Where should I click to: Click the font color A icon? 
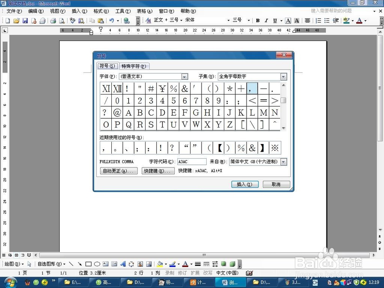(359, 21)
